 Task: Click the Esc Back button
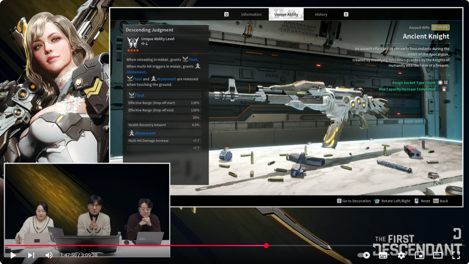pyautogui.click(x=440, y=201)
